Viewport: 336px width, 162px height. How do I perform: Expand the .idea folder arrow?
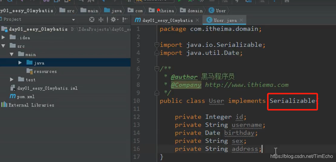coord(3,38)
